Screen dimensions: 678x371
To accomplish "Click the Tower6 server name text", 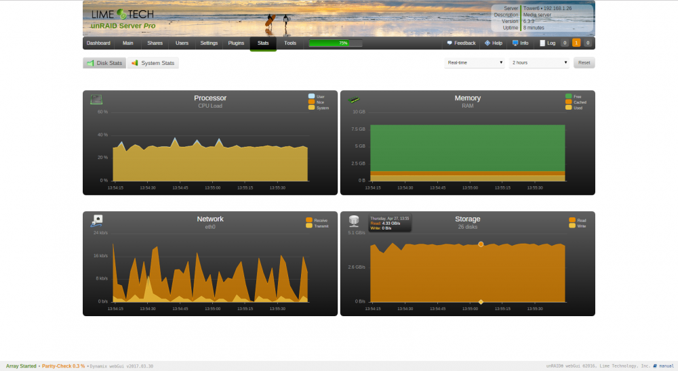I will [532, 8].
